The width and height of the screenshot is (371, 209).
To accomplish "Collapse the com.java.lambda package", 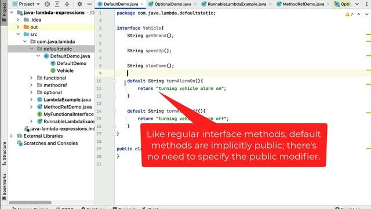I will tap(25, 41).
